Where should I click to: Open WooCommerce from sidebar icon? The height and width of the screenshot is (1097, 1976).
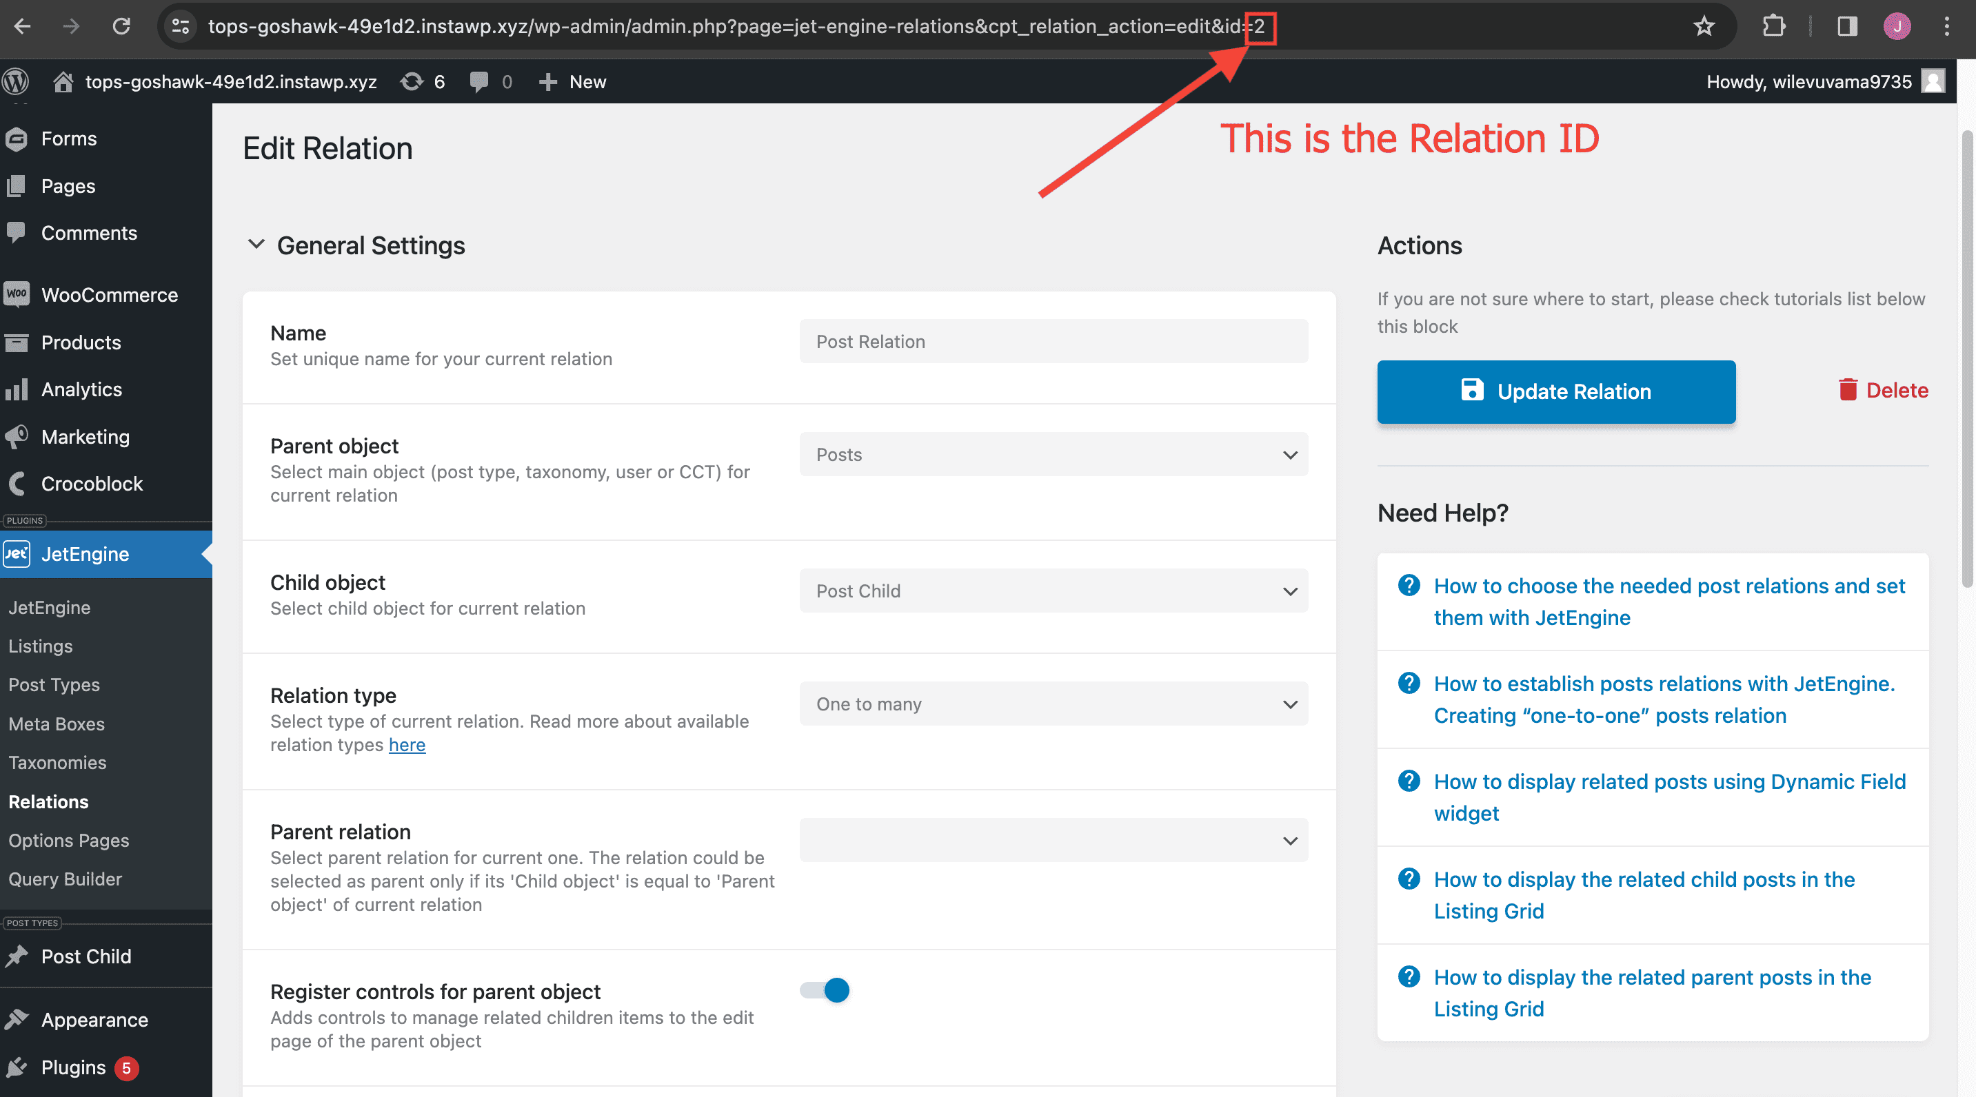tap(16, 294)
